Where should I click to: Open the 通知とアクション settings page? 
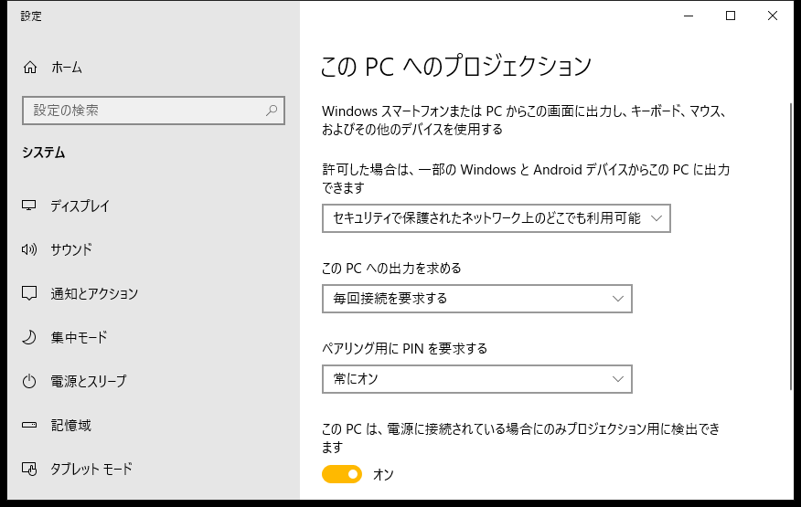[x=94, y=293]
